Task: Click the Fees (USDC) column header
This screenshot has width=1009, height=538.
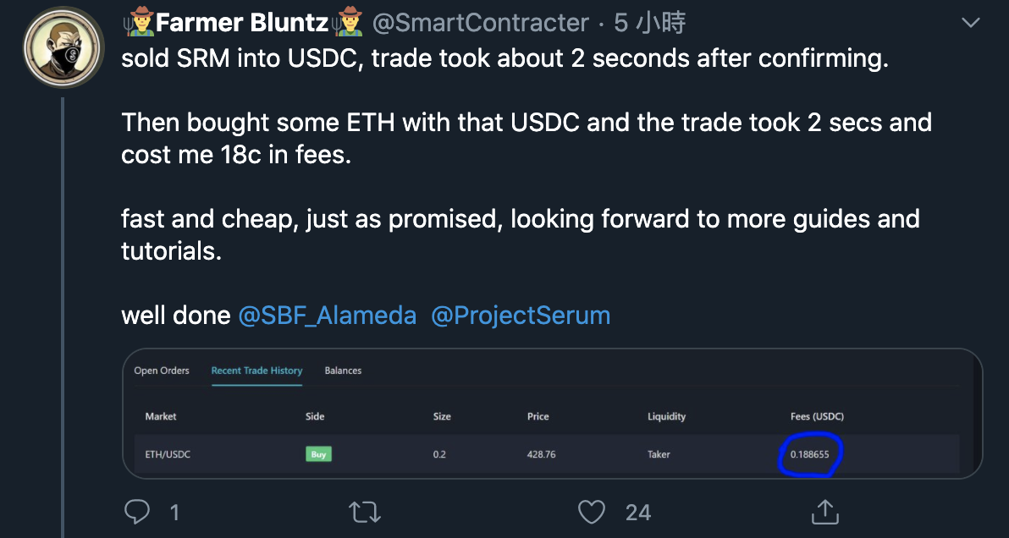Action: pos(817,416)
